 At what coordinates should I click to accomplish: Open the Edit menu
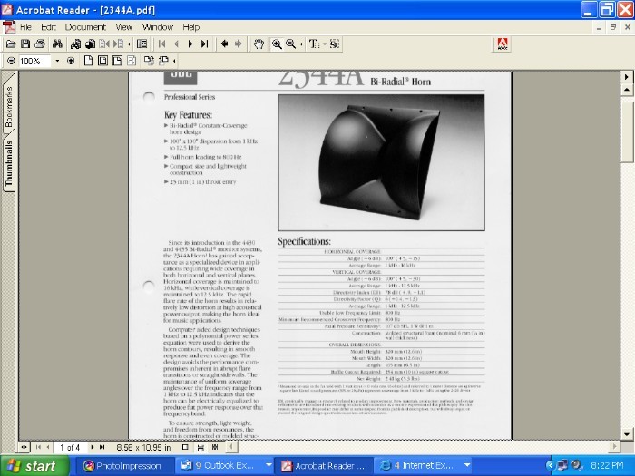(48, 27)
